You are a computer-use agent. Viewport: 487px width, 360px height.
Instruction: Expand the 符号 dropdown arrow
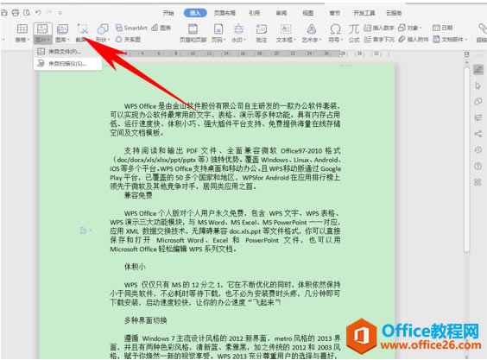tap(341, 40)
